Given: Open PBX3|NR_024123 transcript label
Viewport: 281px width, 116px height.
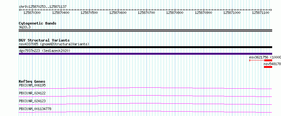Looking at the screenshot, I should tap(32, 101).
